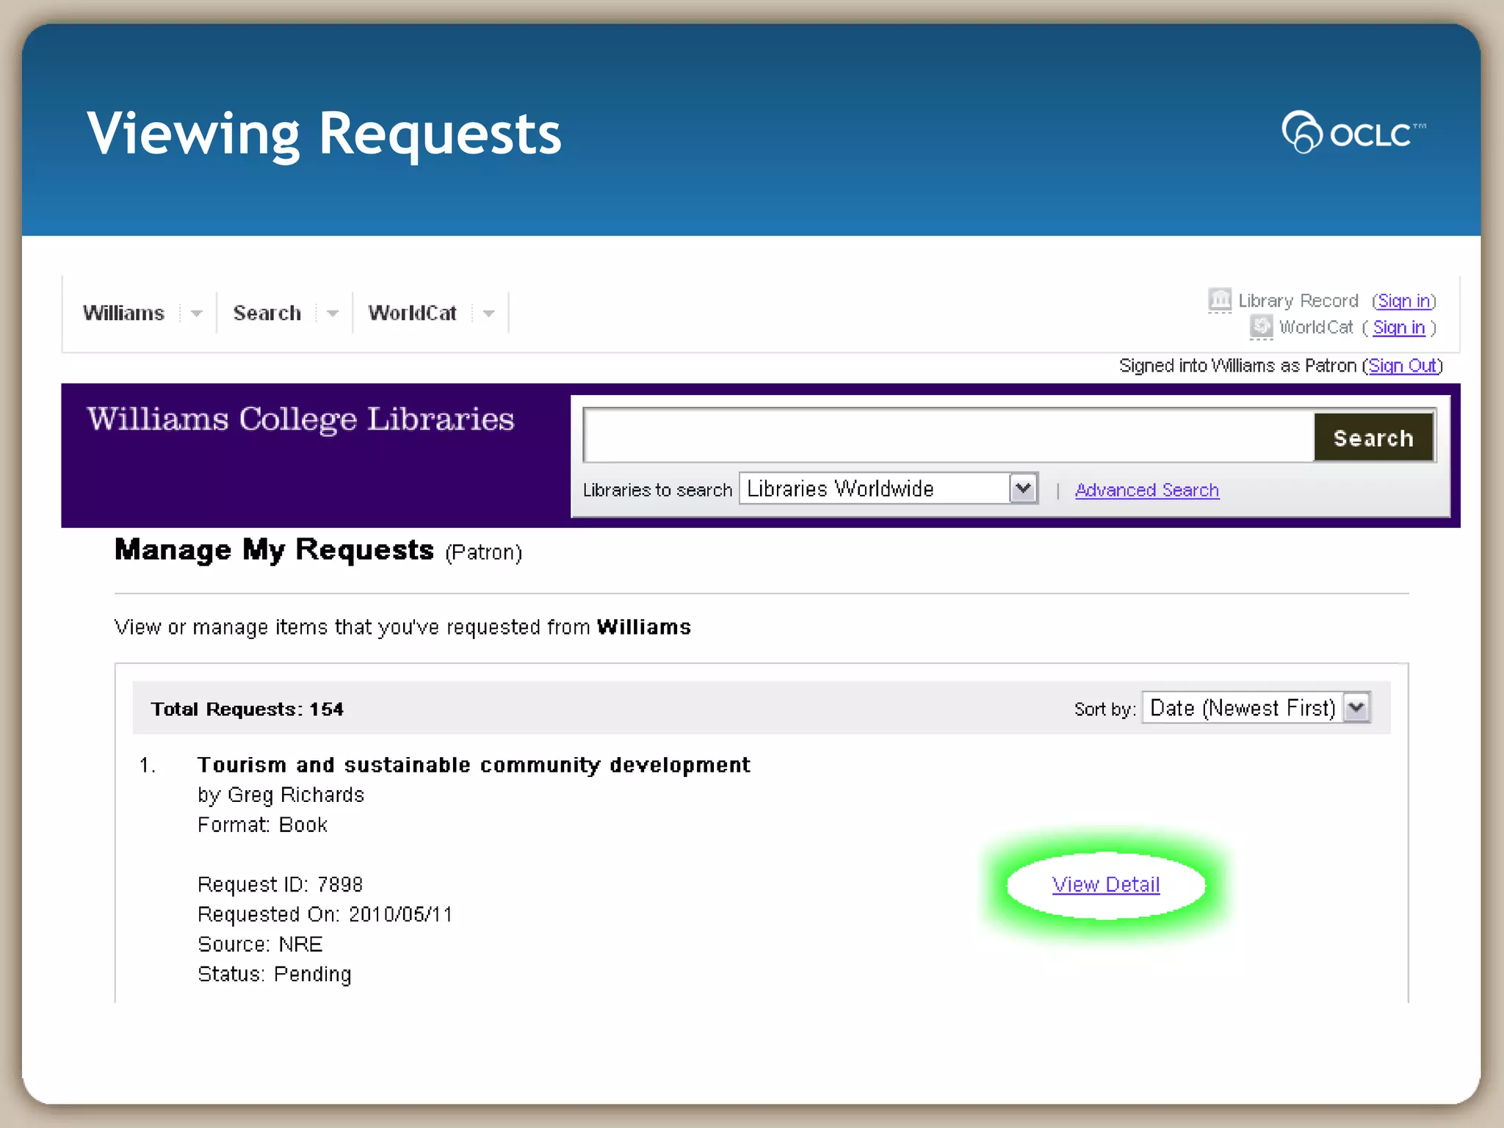Click the Library Record building icon
This screenshot has width=1504, height=1128.
[x=1219, y=300]
